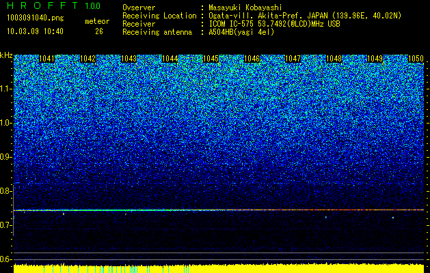This screenshot has width=430, height=273.
Task: Click the 1047 time marker
Action: click(x=293, y=59)
